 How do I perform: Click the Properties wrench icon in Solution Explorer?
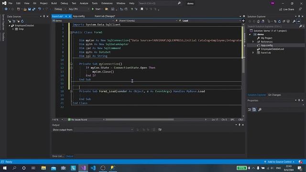[x=294, y=21]
